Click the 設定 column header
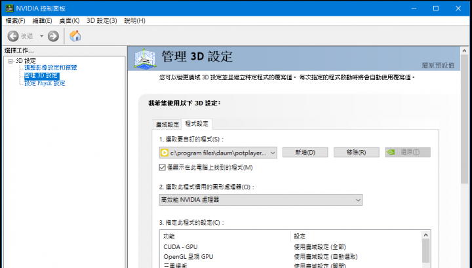 [356, 237]
